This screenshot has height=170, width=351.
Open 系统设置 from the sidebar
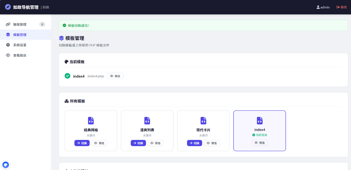(x=25, y=45)
